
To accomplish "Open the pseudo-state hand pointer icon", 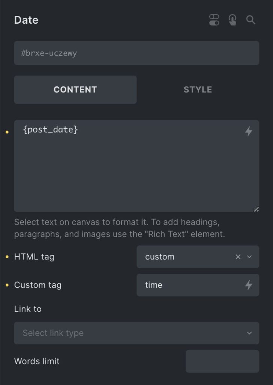I will pyautogui.click(x=232, y=20).
